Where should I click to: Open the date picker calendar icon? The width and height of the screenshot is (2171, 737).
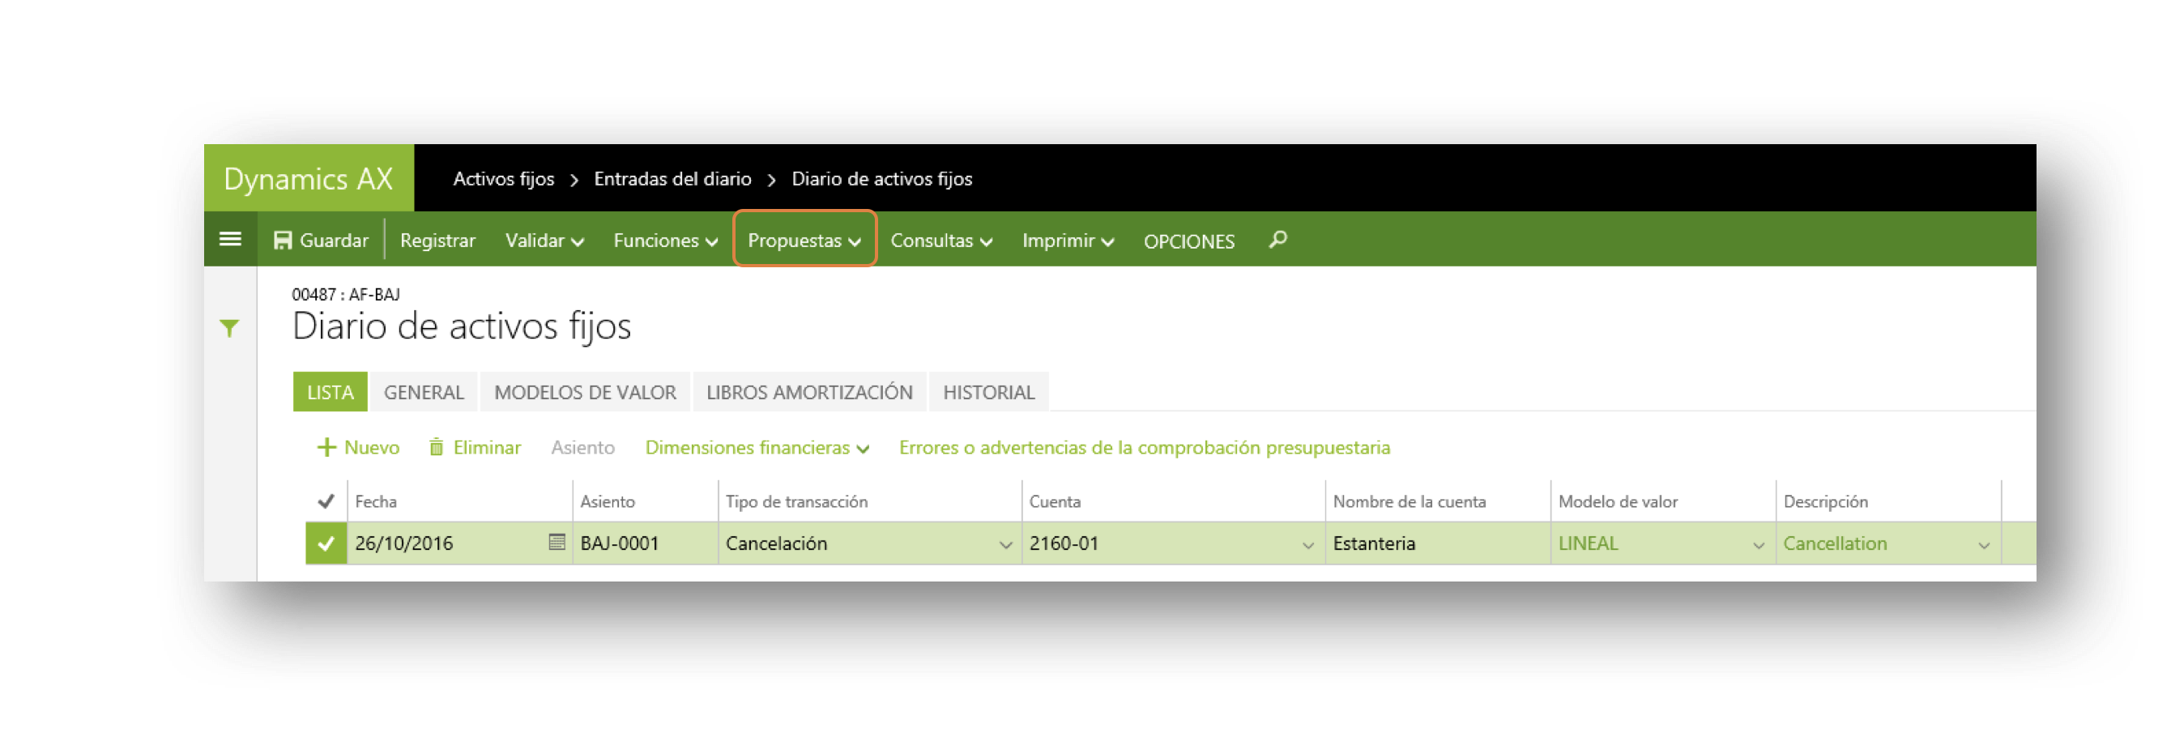[x=557, y=542]
